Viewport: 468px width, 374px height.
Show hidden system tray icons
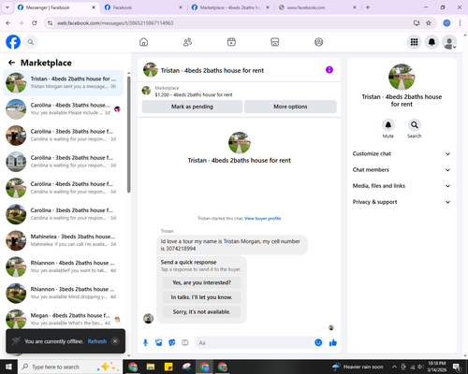pos(394,367)
